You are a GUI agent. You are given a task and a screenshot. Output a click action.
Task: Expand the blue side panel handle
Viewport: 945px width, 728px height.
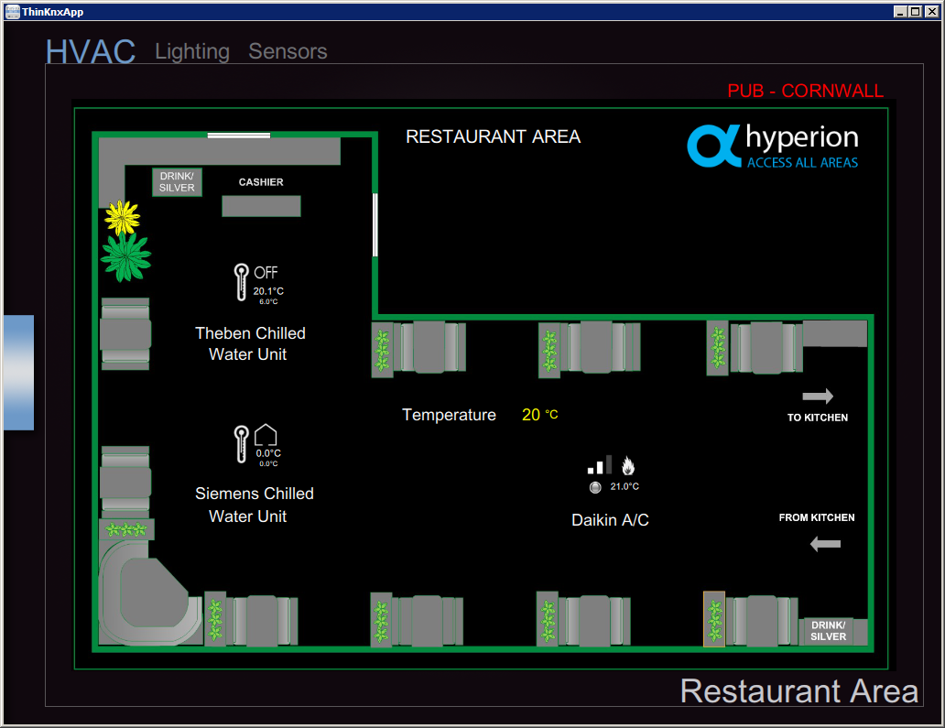[x=18, y=373]
